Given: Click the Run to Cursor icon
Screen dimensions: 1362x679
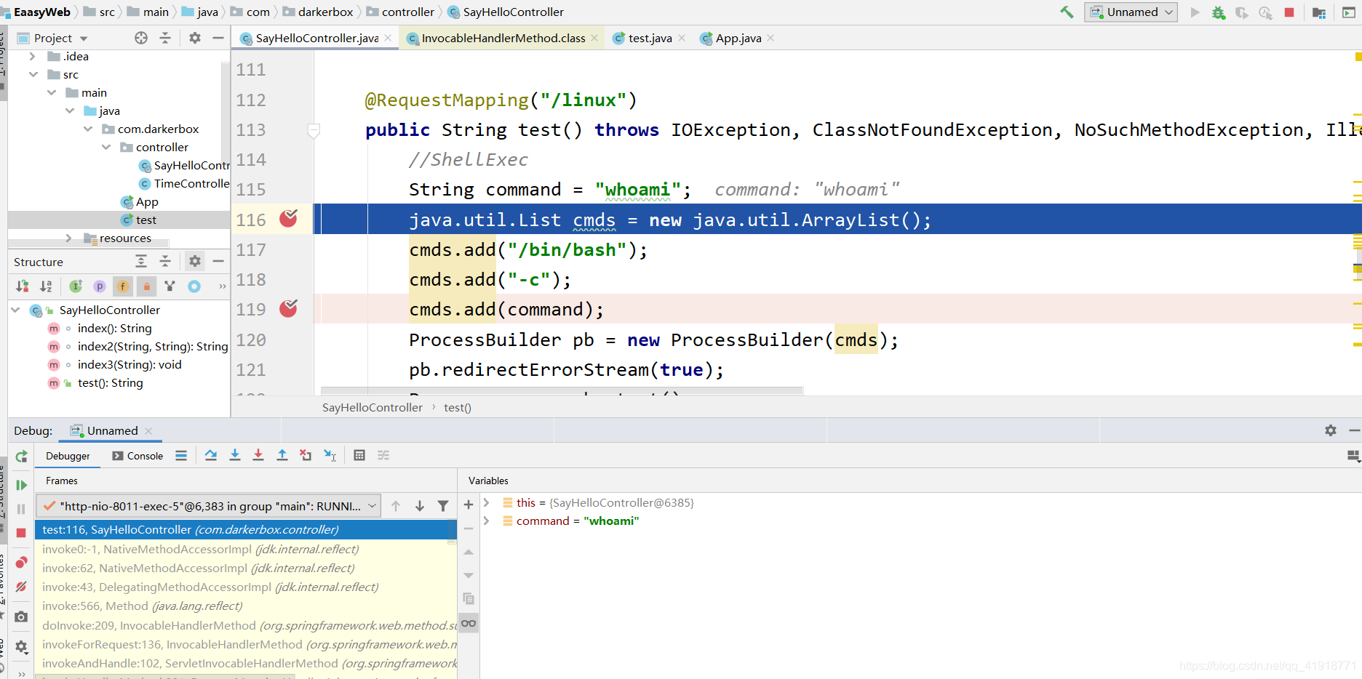Looking at the screenshot, I should point(330,455).
